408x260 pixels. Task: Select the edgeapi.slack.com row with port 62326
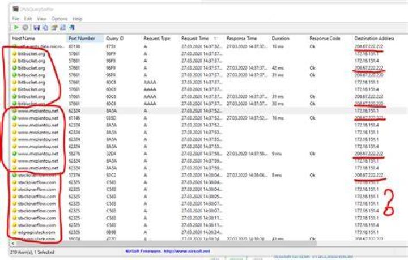[208, 232]
